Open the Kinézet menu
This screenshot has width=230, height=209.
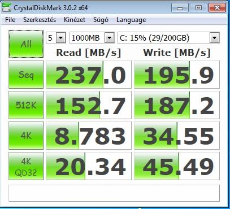click(75, 20)
